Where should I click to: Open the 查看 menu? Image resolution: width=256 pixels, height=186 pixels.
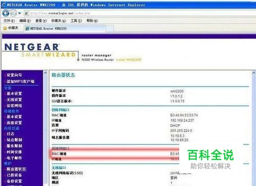click(x=41, y=21)
